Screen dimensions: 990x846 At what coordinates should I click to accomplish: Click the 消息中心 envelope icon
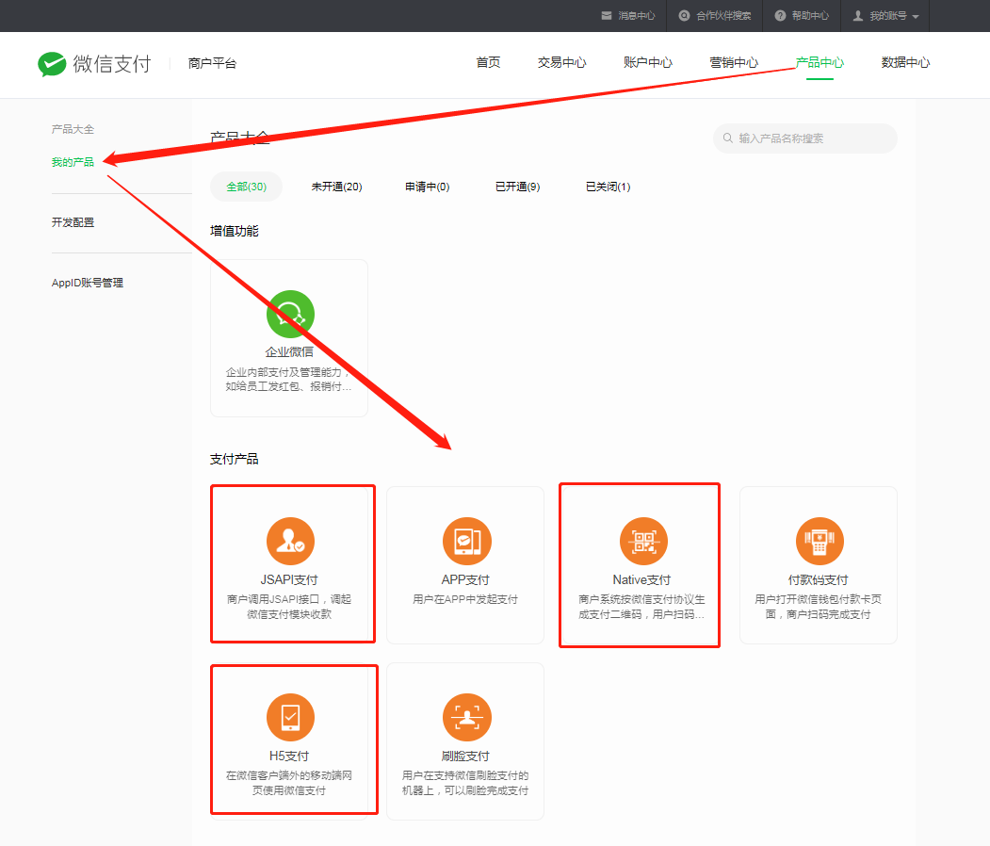[606, 16]
